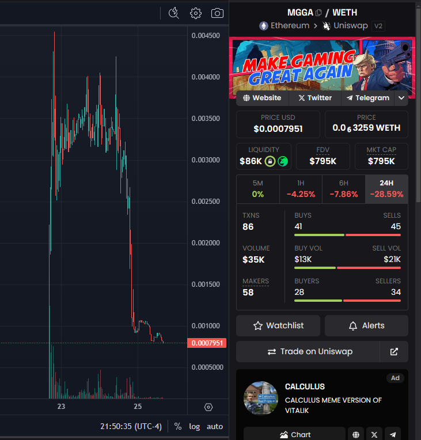
Task: Click the MKT CAP $795K box
Action: 381,156
